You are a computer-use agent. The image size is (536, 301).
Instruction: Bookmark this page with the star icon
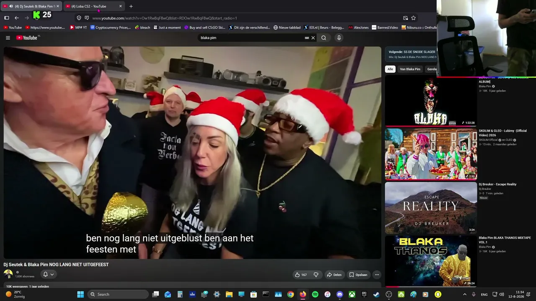(413, 18)
